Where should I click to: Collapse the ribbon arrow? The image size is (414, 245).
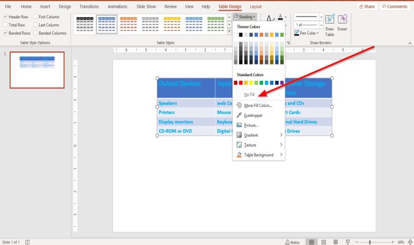pyautogui.click(x=409, y=43)
